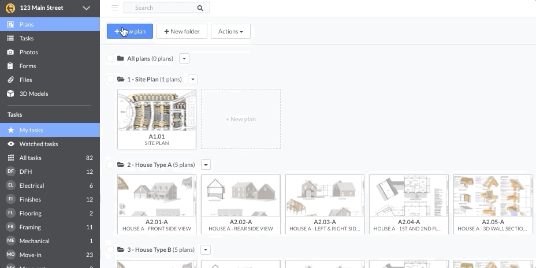Open the A2.05-A 3D Wall Section thumbnail

493,204
